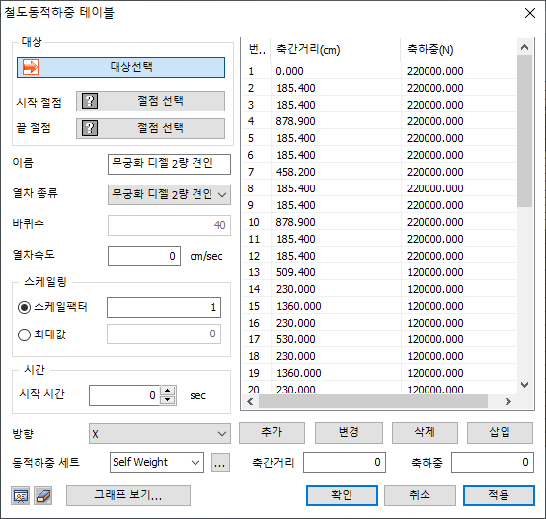The height and width of the screenshot is (519, 546).
Task: Click the 취소 button
Action: (420, 495)
